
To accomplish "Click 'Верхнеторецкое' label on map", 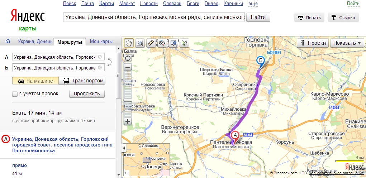I will [180, 128].
